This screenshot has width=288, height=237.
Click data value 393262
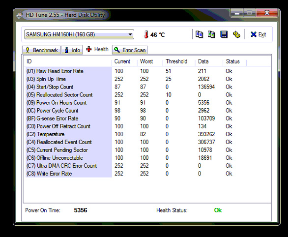tap(206, 134)
